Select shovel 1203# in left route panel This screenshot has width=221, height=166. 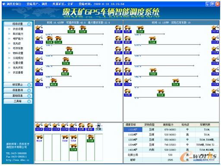[39, 50]
